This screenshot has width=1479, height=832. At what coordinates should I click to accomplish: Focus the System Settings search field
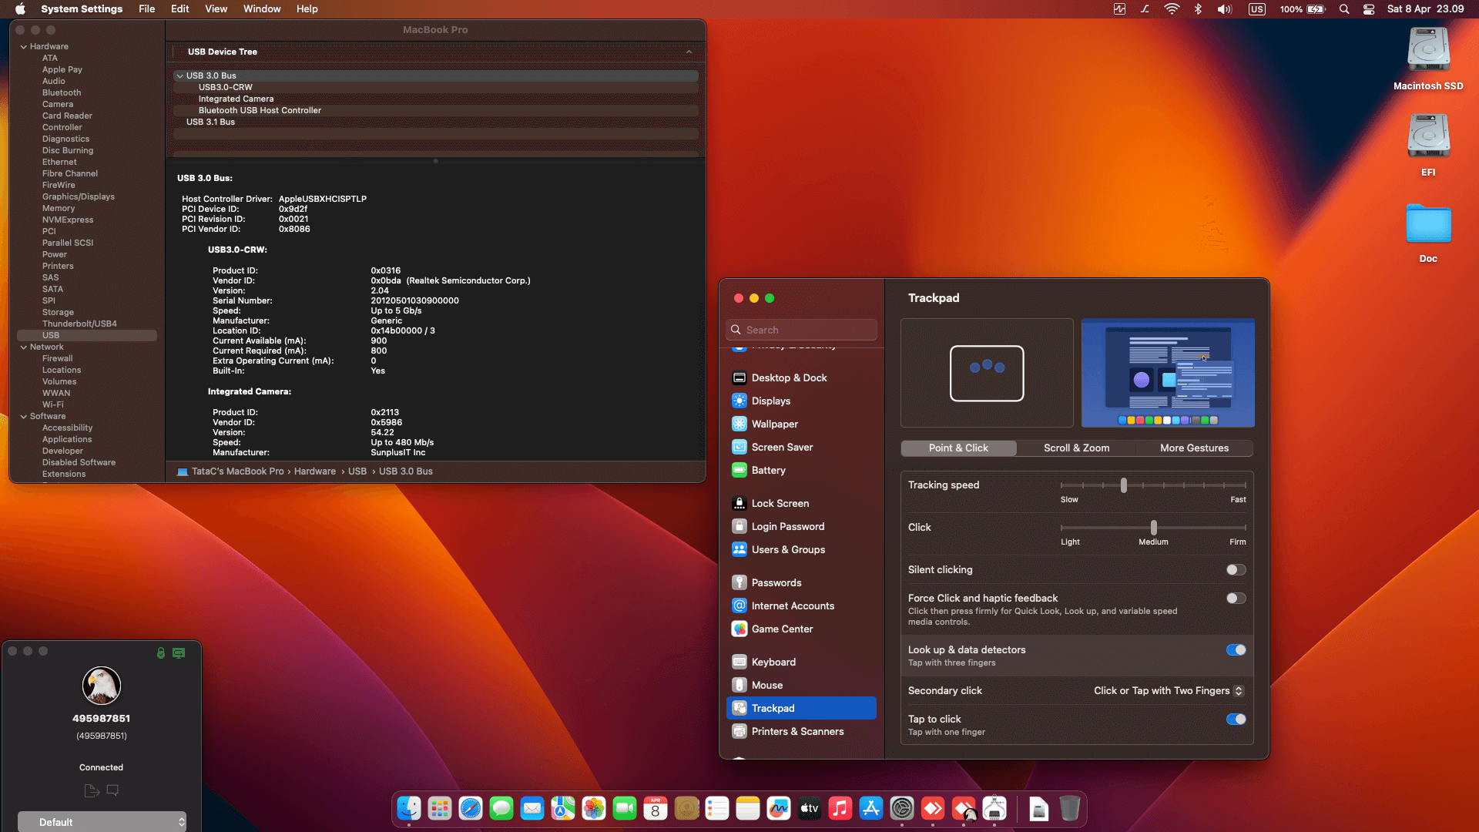click(x=801, y=330)
